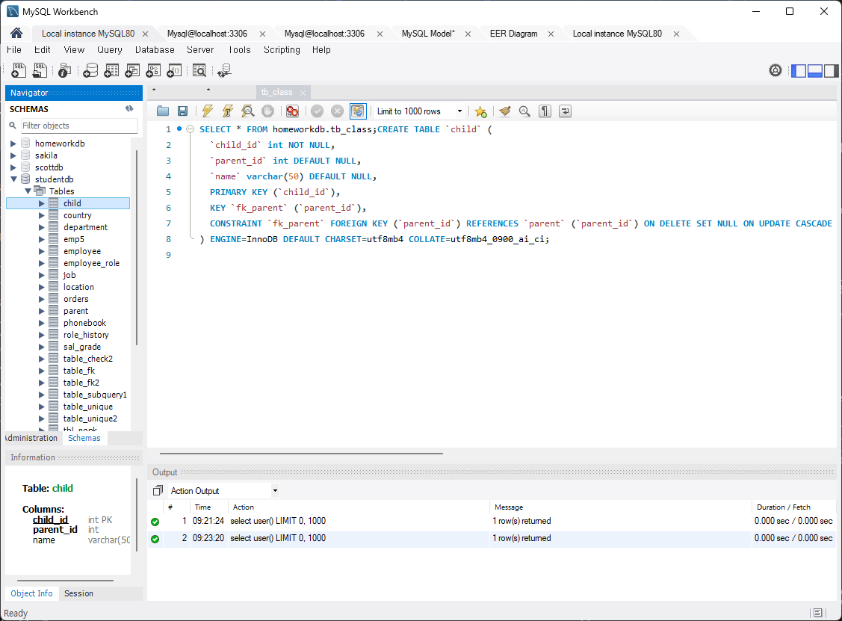The width and height of the screenshot is (842, 621).
Task: Click the Filter objects search field
Action: click(x=79, y=125)
